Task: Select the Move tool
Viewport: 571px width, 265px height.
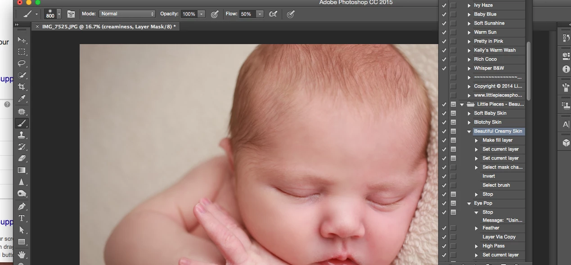Action: point(22,40)
